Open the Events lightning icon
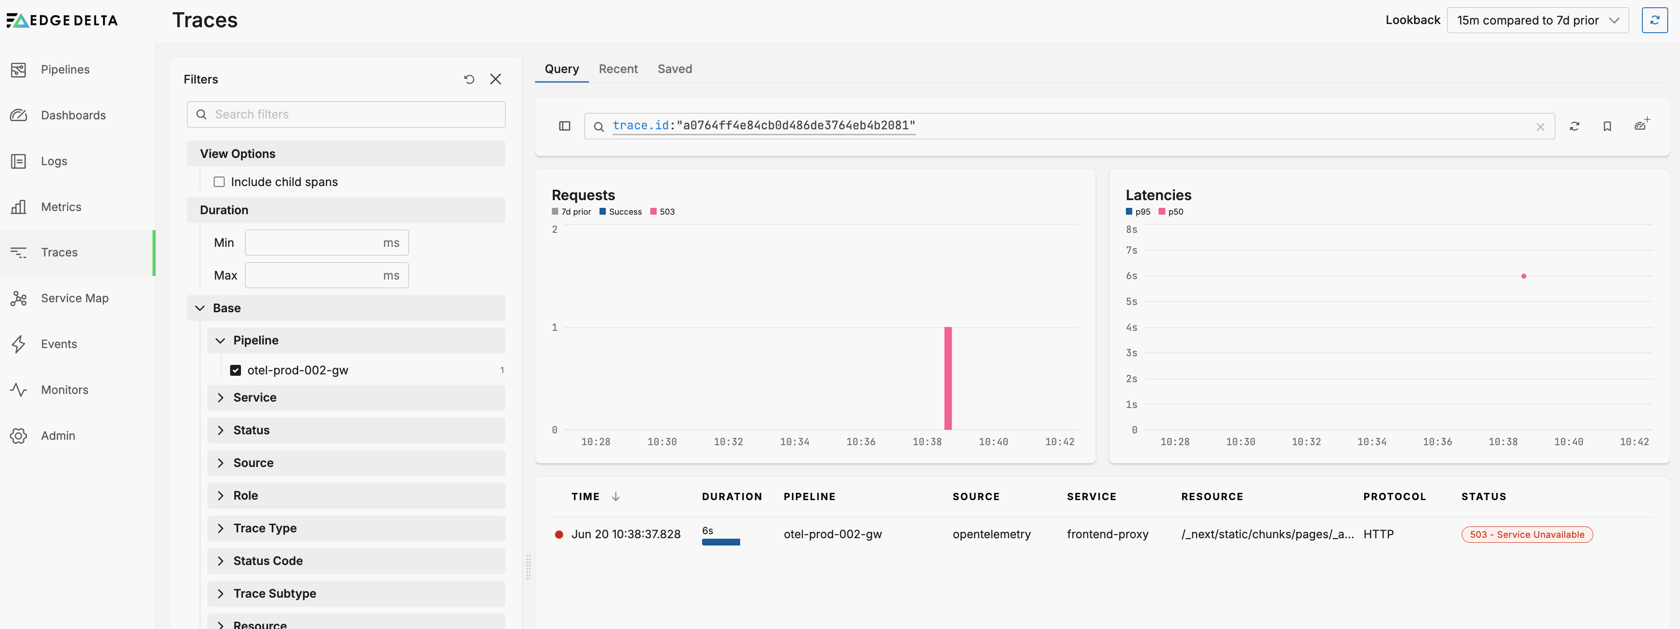The width and height of the screenshot is (1680, 629). pos(18,344)
